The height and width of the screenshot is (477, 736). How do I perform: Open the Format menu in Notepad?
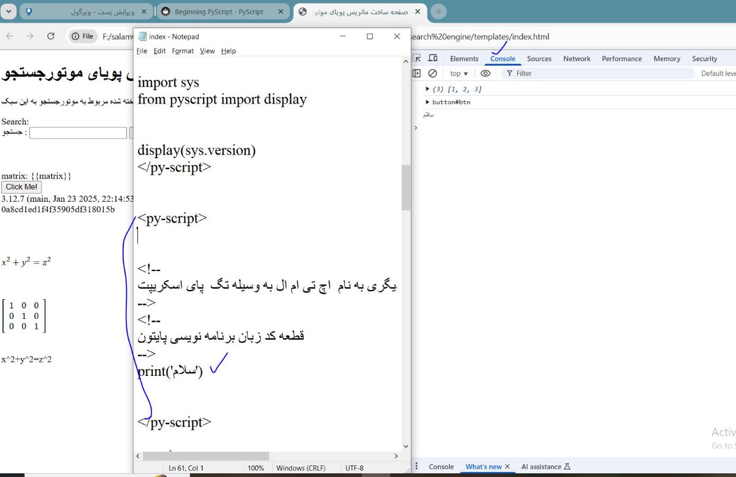coord(182,51)
